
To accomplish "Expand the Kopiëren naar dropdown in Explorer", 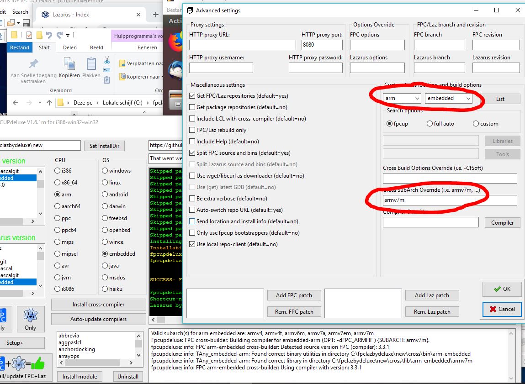I will 164,77.
